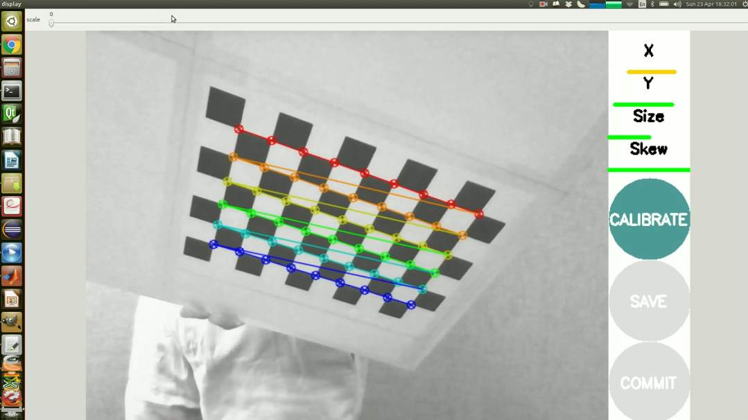Click the 'Size' label
The width and height of the screenshot is (748, 420).
tap(649, 116)
